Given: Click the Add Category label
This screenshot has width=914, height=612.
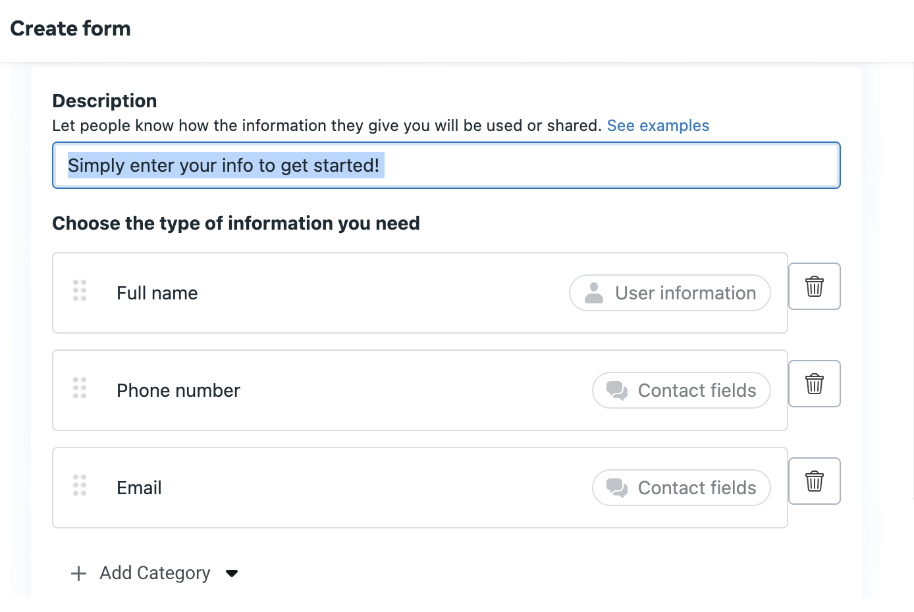Looking at the screenshot, I should point(155,573).
